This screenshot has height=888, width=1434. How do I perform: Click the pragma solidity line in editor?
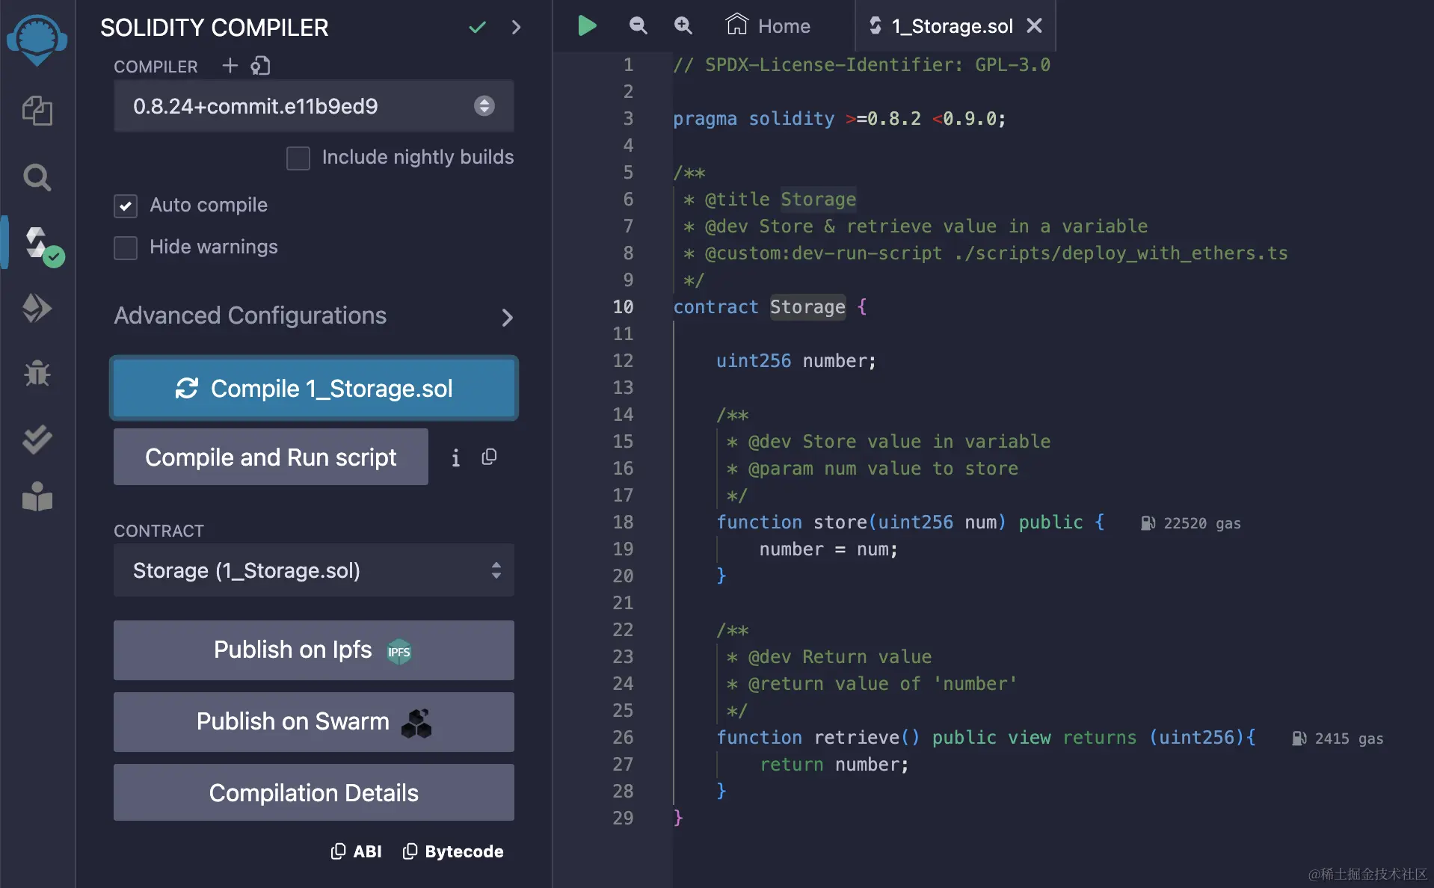[x=840, y=119]
